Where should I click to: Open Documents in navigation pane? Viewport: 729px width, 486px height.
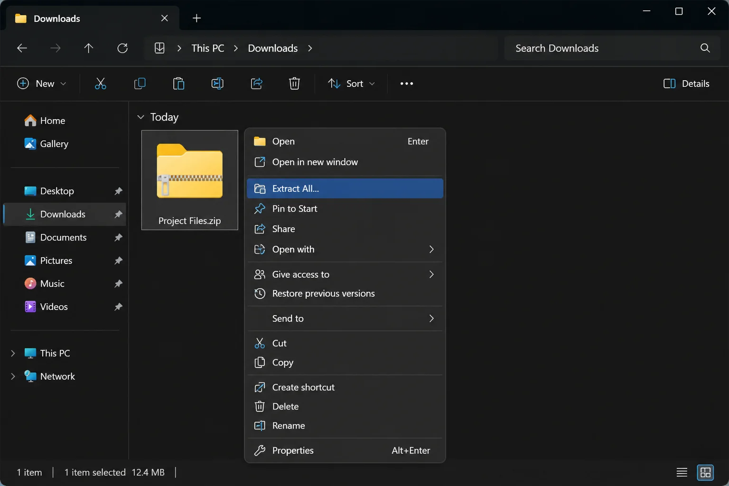click(x=65, y=237)
